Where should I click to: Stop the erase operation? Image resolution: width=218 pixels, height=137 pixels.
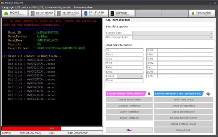click(x=129, y=130)
